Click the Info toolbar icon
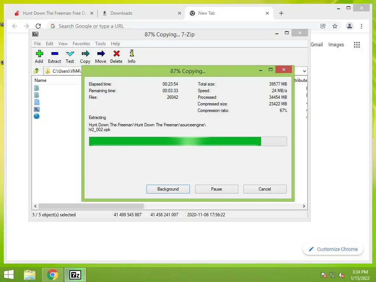 (132, 53)
